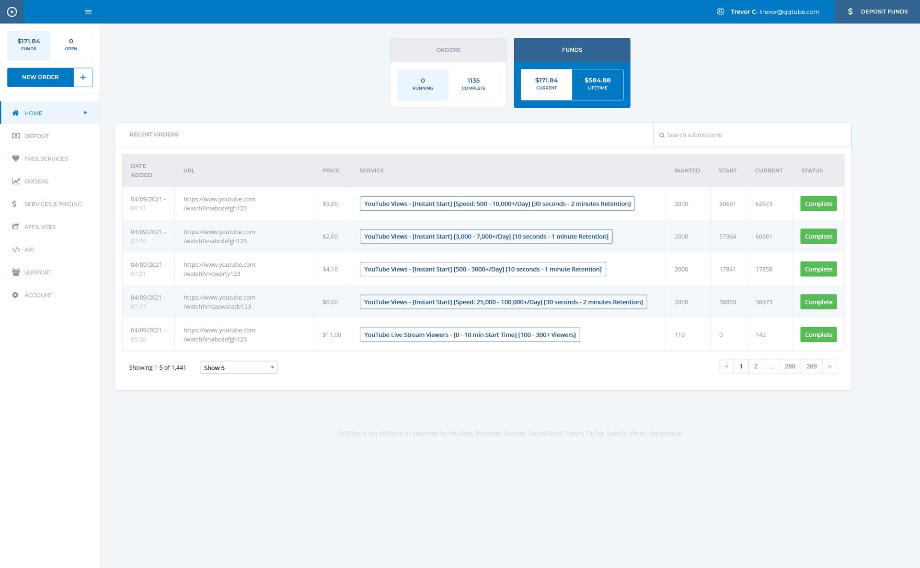Expand the Home menu arrow
This screenshot has height=568, width=920.
point(86,113)
